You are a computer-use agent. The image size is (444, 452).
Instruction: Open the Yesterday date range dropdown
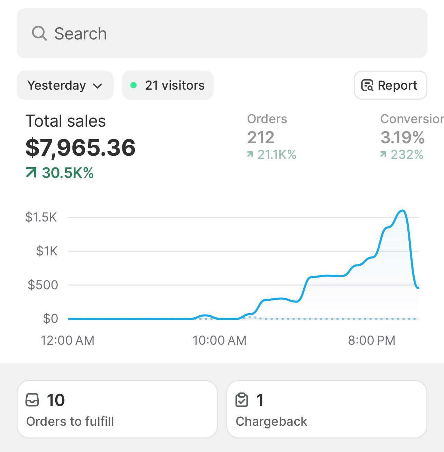pos(65,85)
